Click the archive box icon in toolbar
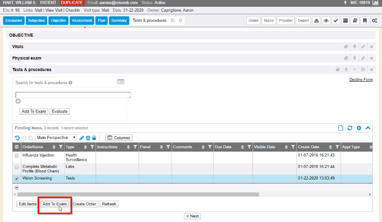 pyautogui.click(x=345, y=20)
